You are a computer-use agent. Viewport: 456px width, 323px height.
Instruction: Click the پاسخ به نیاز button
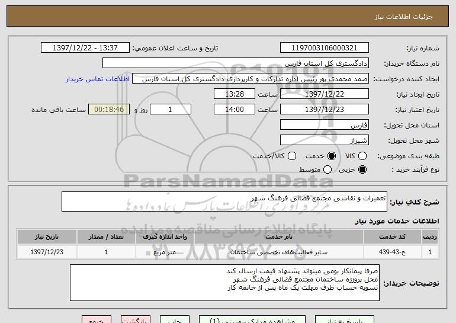pyautogui.click(x=345, y=320)
